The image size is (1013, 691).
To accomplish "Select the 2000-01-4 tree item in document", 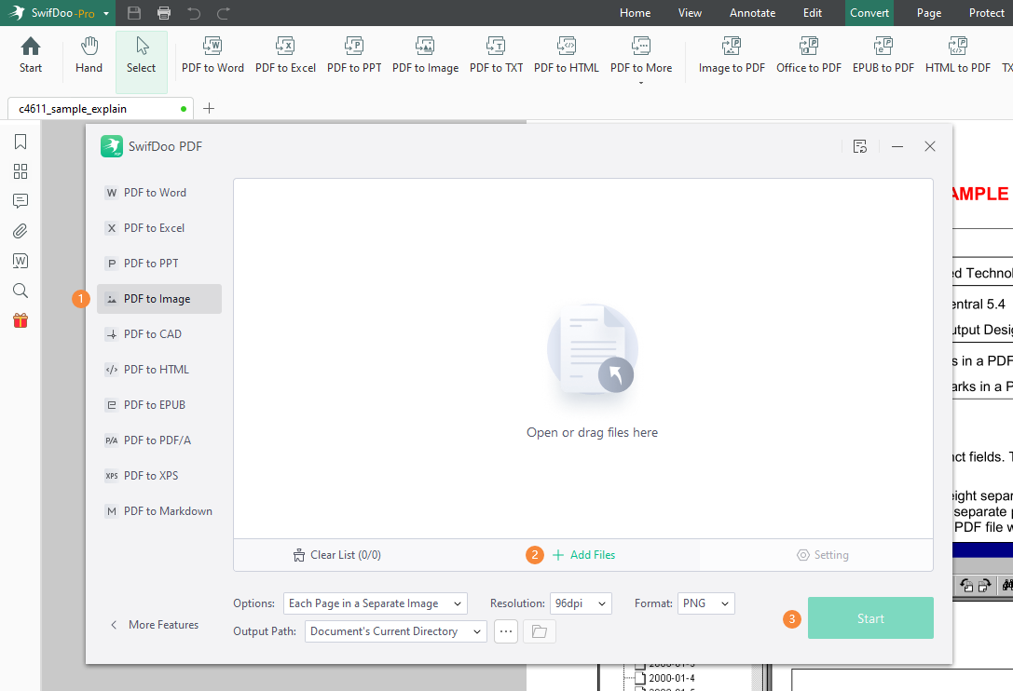I will (x=671, y=678).
